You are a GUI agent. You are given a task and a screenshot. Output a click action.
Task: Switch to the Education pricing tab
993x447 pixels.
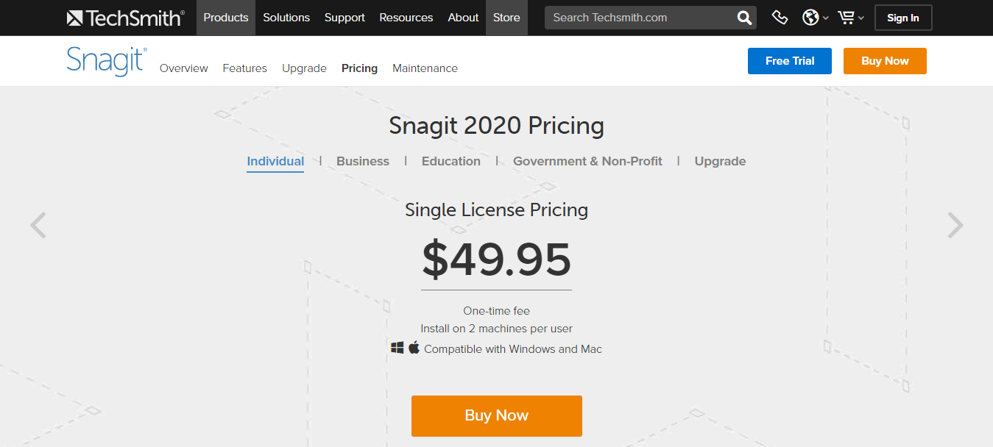451,161
